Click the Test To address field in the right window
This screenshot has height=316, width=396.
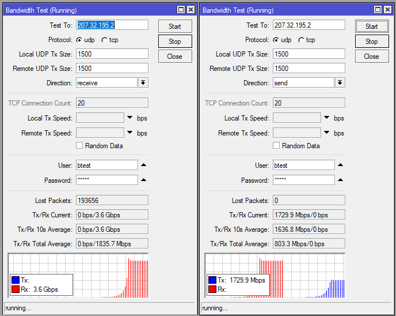point(309,25)
